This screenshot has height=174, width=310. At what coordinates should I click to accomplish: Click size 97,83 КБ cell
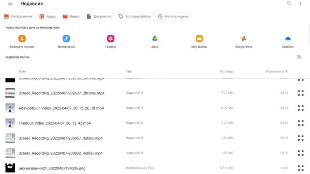(227, 168)
